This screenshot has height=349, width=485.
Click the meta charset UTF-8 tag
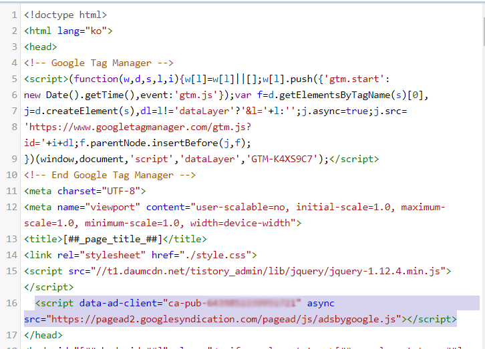tap(85, 192)
